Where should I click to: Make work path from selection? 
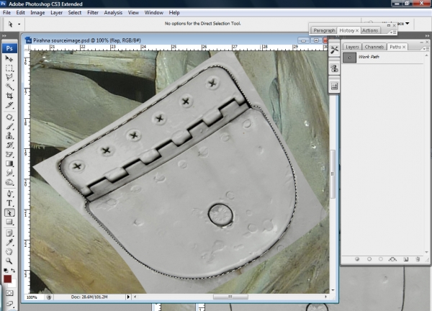[392, 259]
